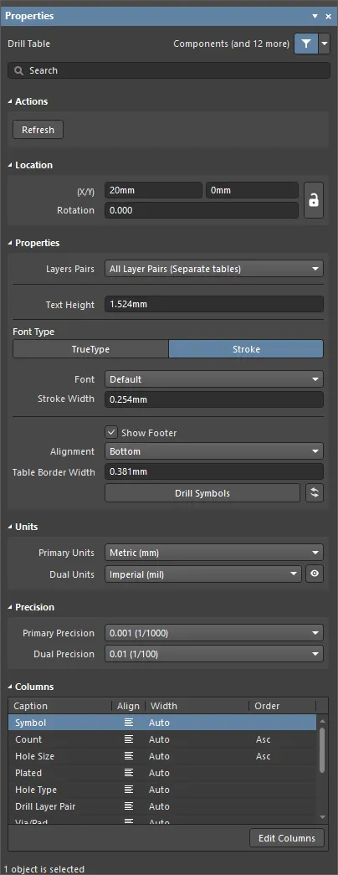Click the Symbol row alignment icon
This screenshot has width=338, height=875.
[129, 723]
